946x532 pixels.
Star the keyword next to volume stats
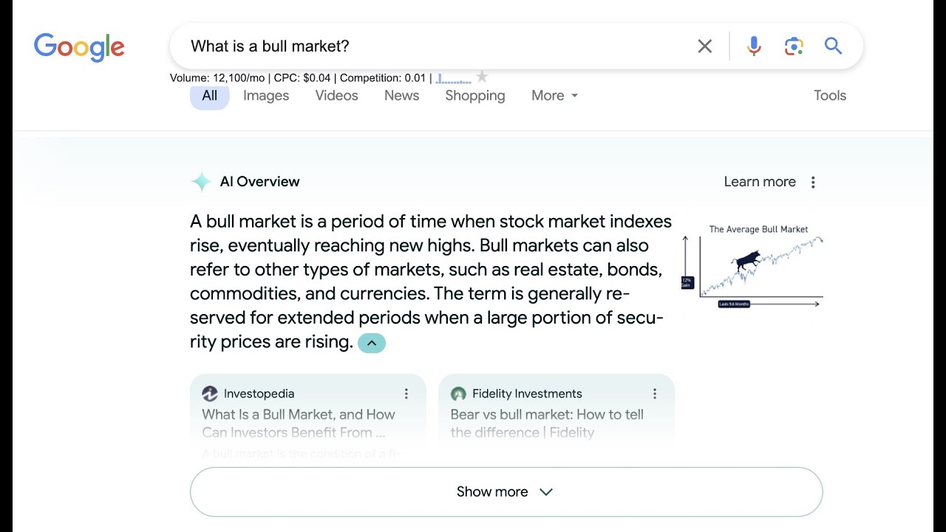click(482, 77)
